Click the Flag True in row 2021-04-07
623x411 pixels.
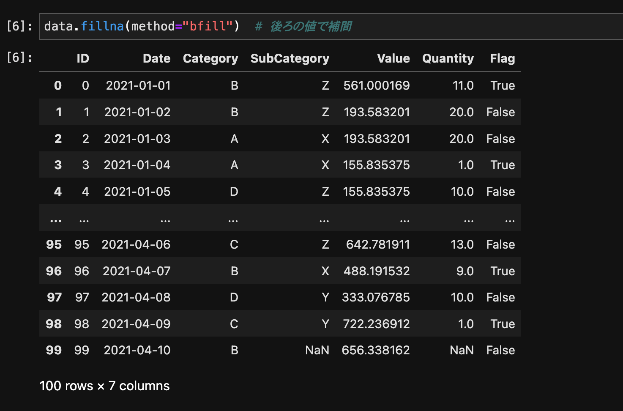pos(503,271)
